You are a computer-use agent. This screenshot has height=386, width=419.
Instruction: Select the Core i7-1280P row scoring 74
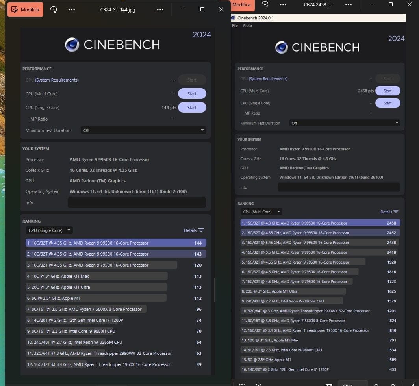point(116,320)
